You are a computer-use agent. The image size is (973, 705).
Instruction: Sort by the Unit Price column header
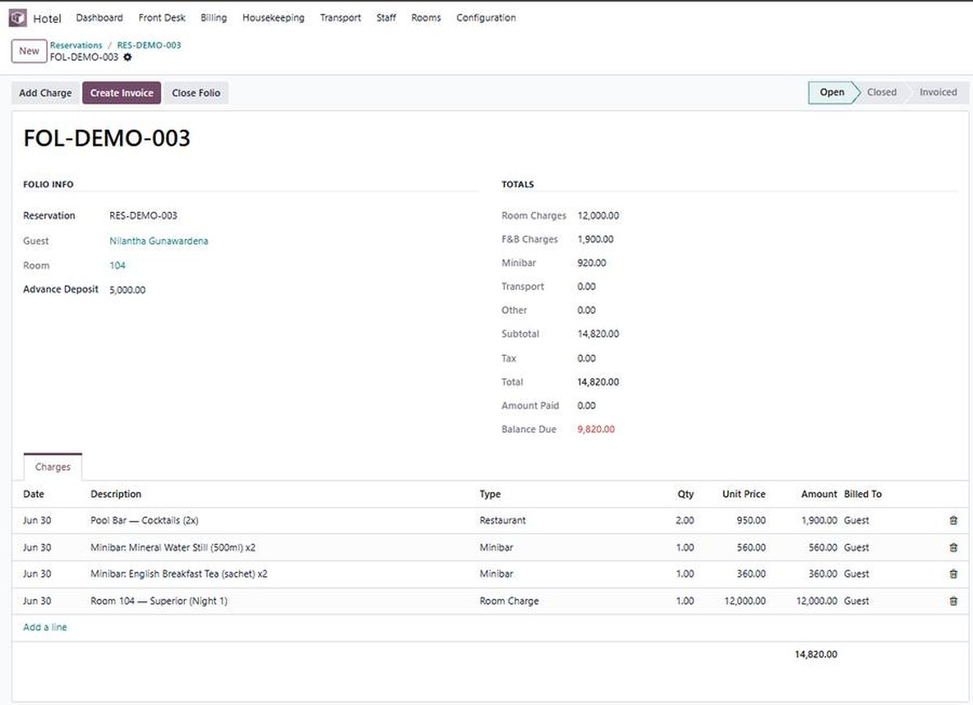point(743,494)
